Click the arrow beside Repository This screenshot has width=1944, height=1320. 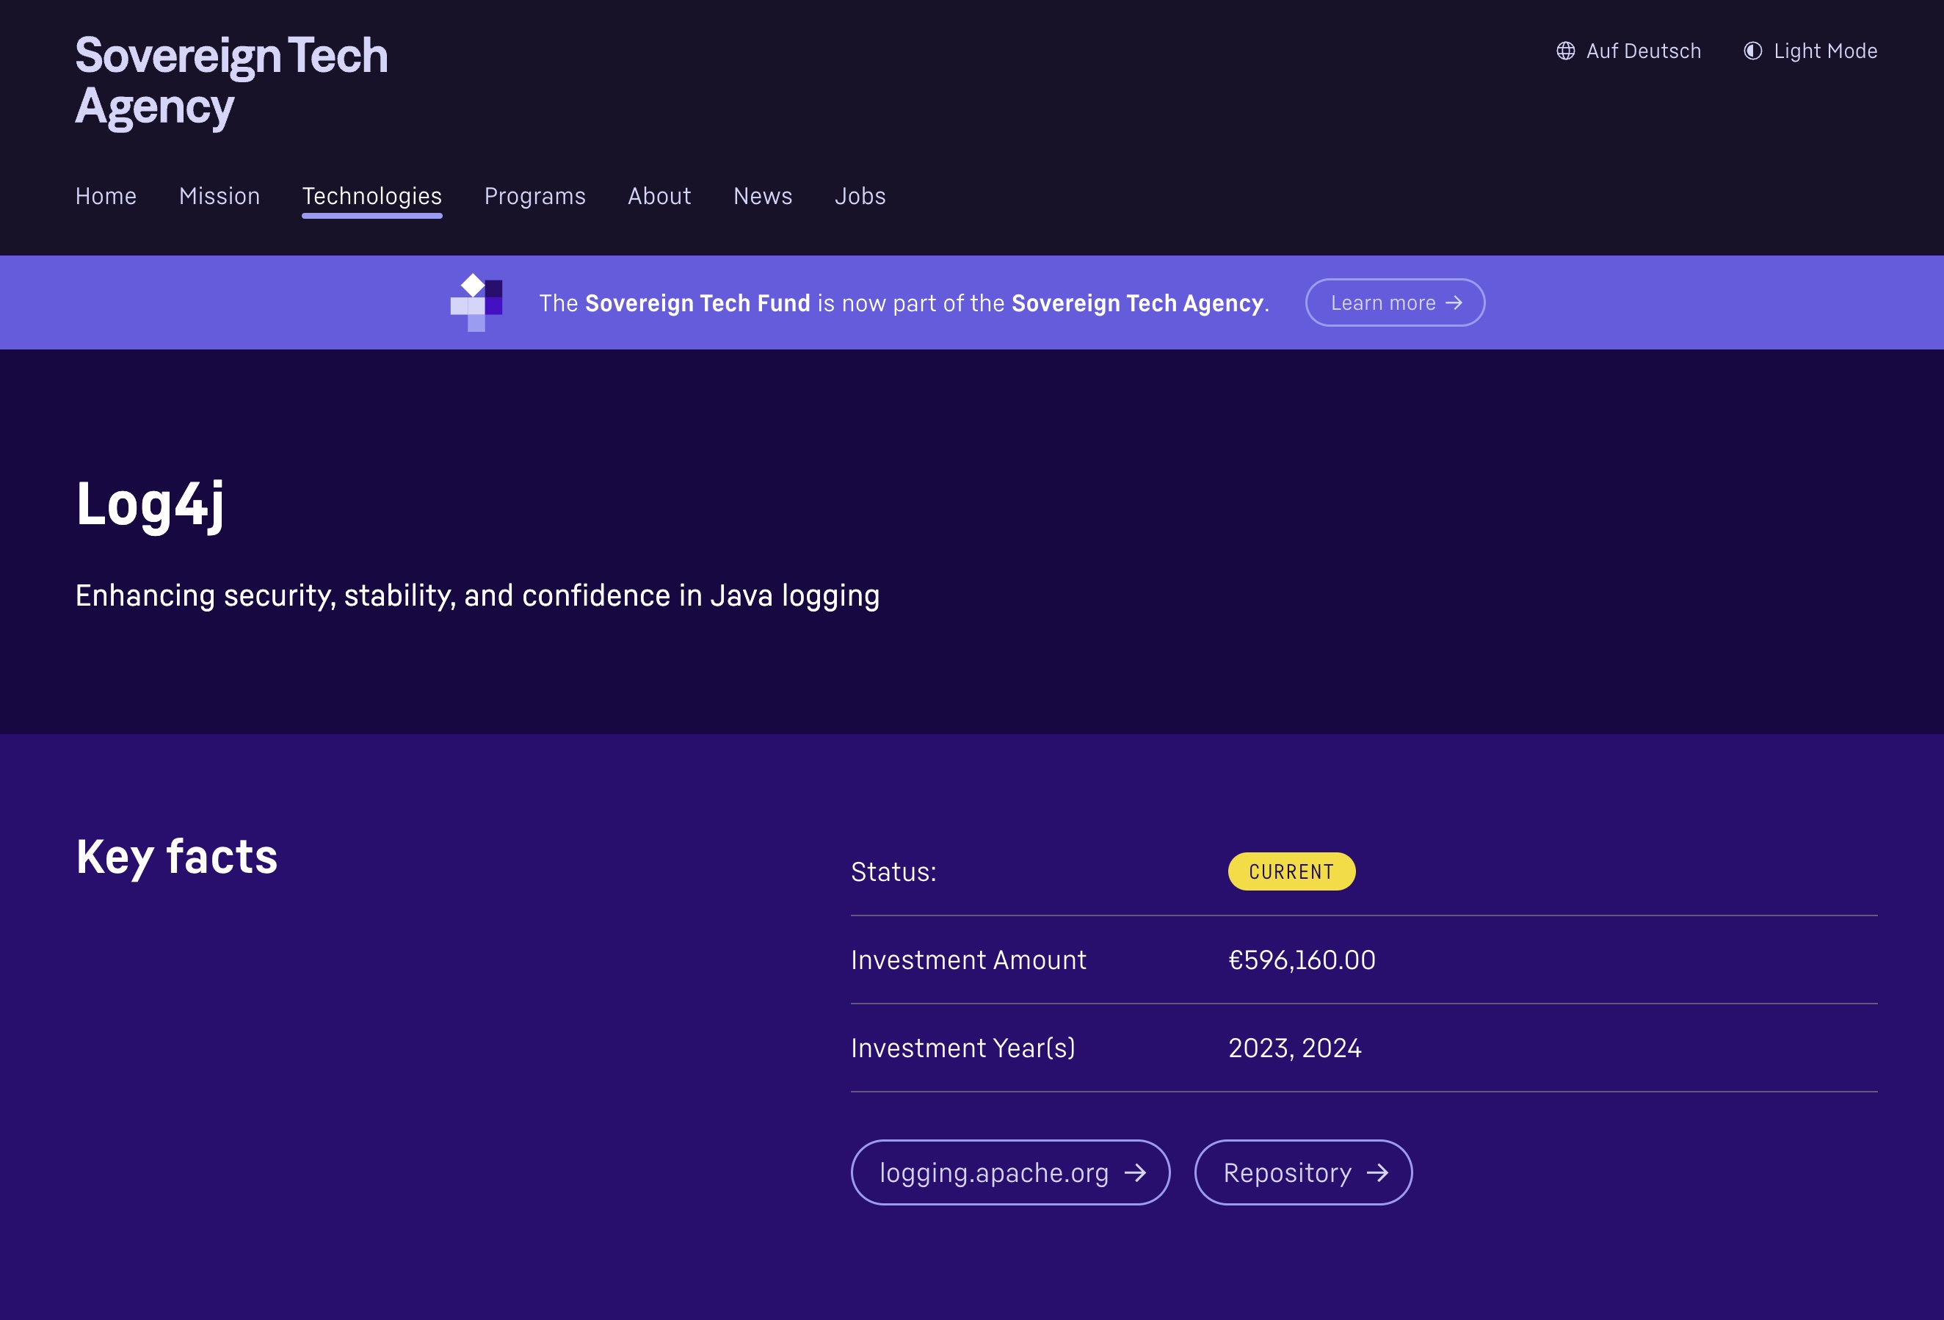pyautogui.click(x=1377, y=1172)
